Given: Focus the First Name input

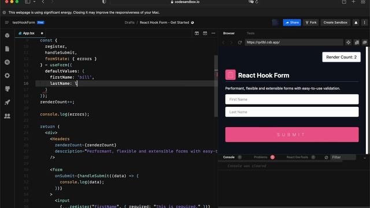Looking at the screenshot, I should 292,99.
